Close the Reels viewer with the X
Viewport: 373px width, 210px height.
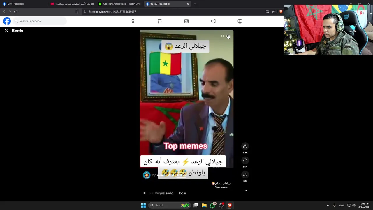point(6,31)
